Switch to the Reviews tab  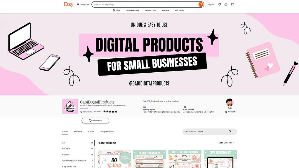click(78, 132)
